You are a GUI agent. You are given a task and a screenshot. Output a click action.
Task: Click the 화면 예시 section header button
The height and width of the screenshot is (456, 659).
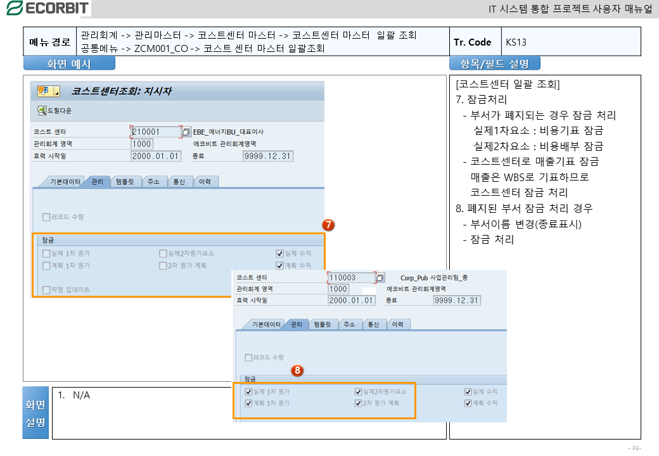69,63
